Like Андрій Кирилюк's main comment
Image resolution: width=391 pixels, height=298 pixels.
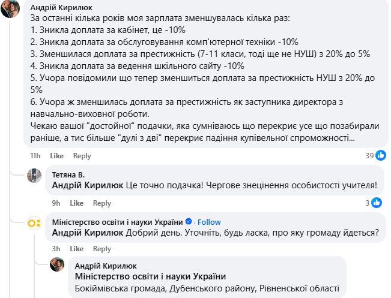click(x=56, y=156)
